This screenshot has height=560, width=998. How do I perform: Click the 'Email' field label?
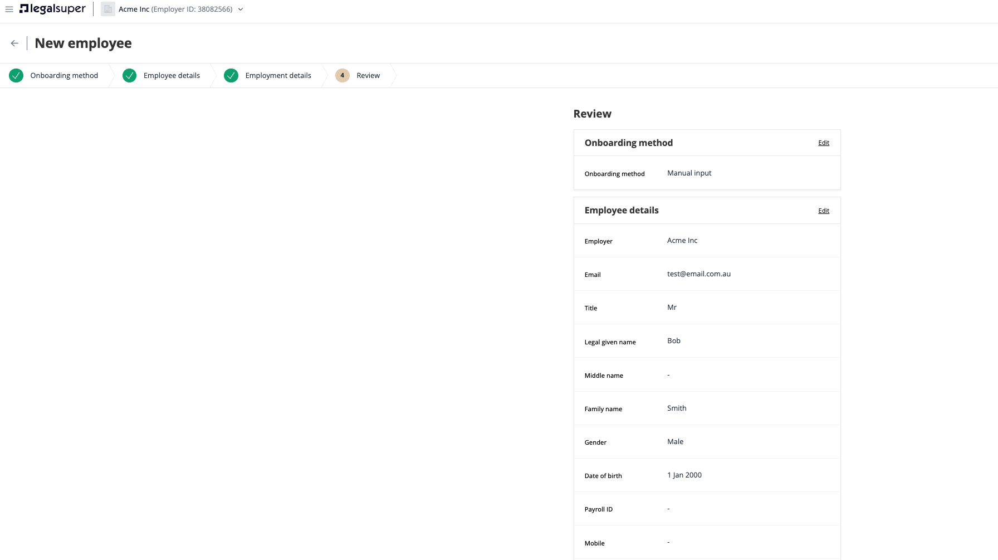593,275
